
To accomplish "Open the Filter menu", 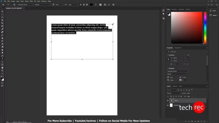I will click(31, 1).
